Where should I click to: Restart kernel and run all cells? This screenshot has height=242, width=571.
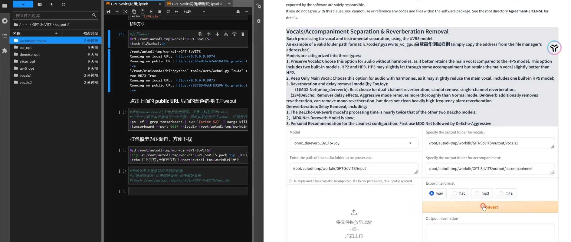176,11
